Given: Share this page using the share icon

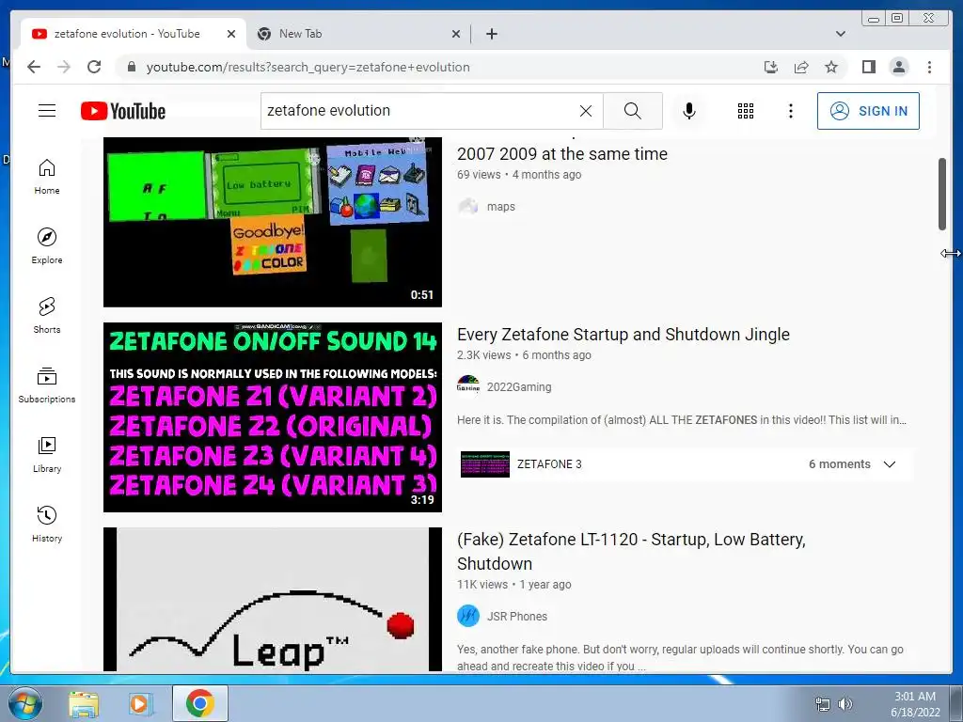Looking at the screenshot, I should (801, 67).
